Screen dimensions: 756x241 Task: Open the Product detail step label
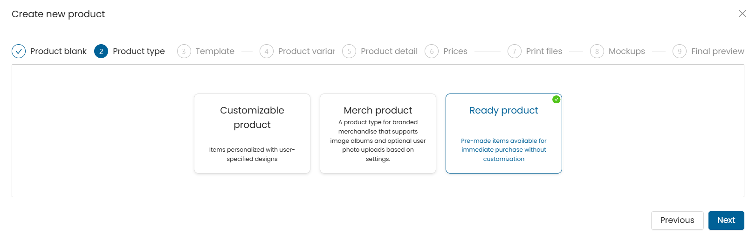[389, 51]
